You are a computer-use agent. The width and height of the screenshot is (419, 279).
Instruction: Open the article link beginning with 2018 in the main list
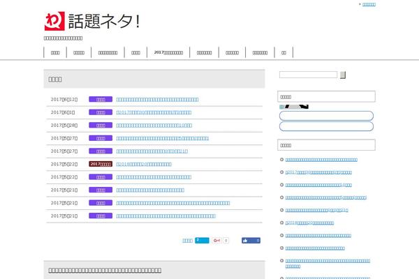click(144, 164)
